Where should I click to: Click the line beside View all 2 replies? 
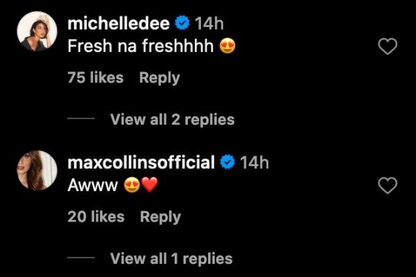tap(81, 119)
